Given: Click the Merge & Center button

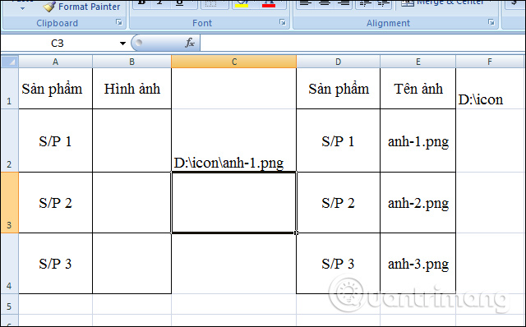Looking at the screenshot, I should tap(443, 3).
